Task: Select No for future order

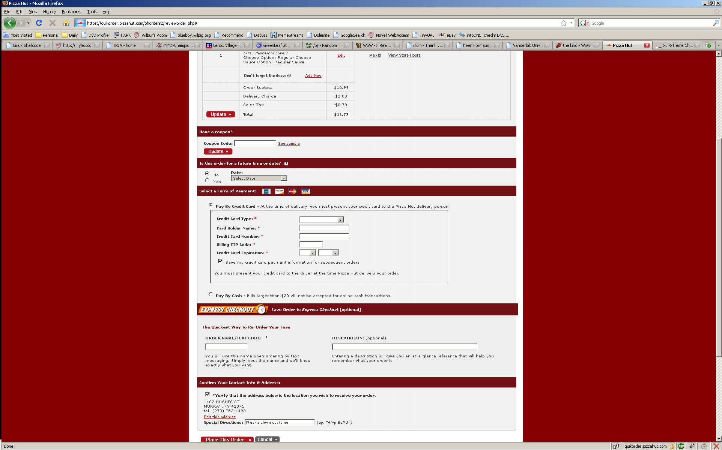Action: click(207, 173)
